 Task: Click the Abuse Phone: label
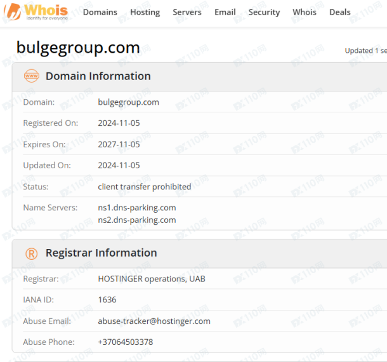(49, 342)
